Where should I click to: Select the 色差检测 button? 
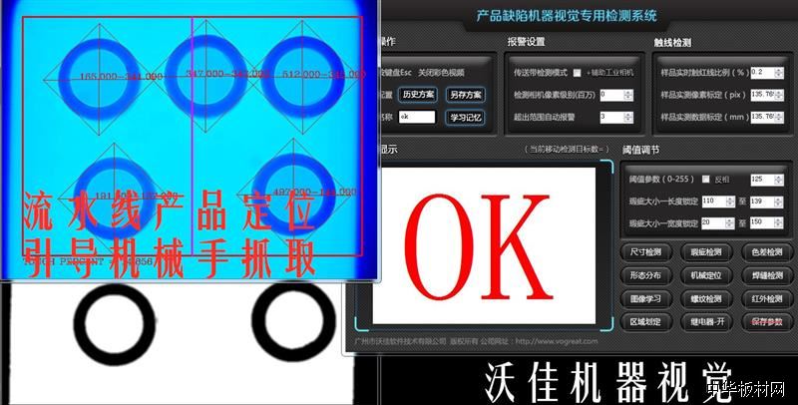766,252
